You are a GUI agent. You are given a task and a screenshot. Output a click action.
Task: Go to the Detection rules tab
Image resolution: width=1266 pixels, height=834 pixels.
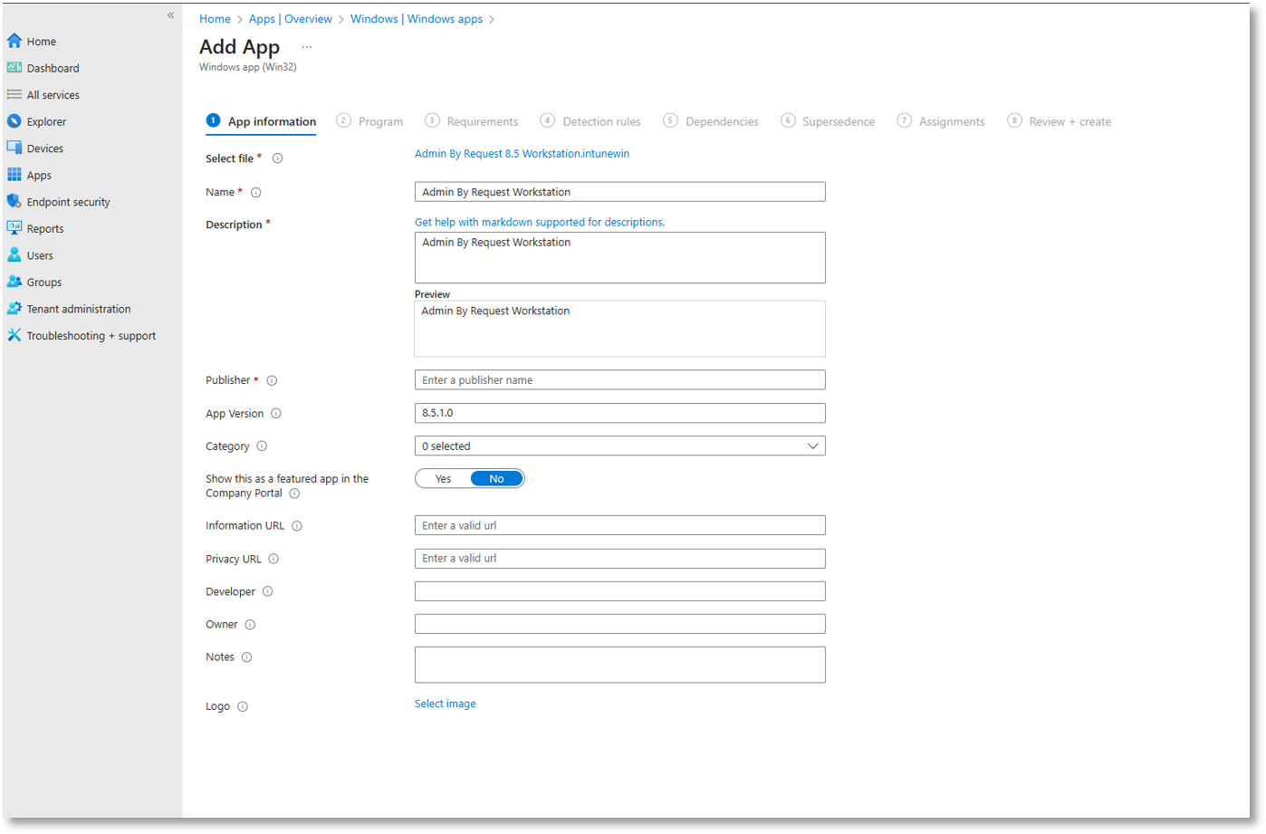tap(590, 121)
